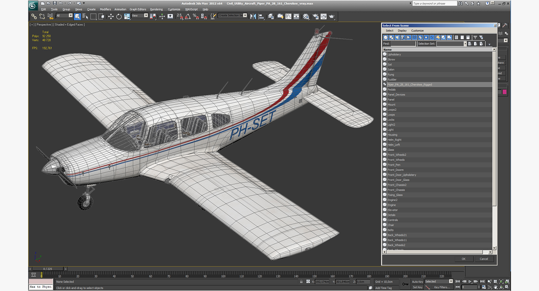The width and height of the screenshot is (539, 291).
Task: Click the time slider 0 / 225 handle
Action: click(48, 269)
